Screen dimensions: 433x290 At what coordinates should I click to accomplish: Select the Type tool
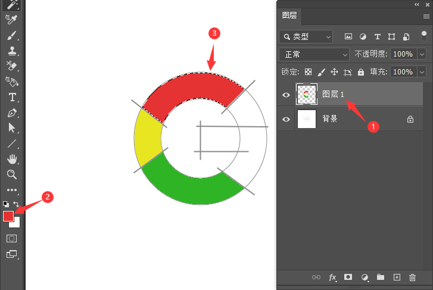pos(12,97)
